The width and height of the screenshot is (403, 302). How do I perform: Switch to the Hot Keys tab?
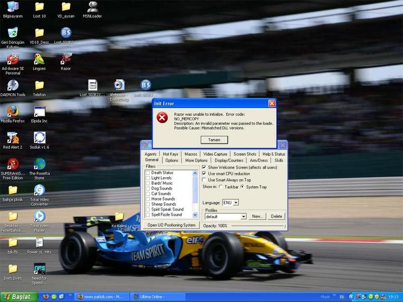(170, 154)
